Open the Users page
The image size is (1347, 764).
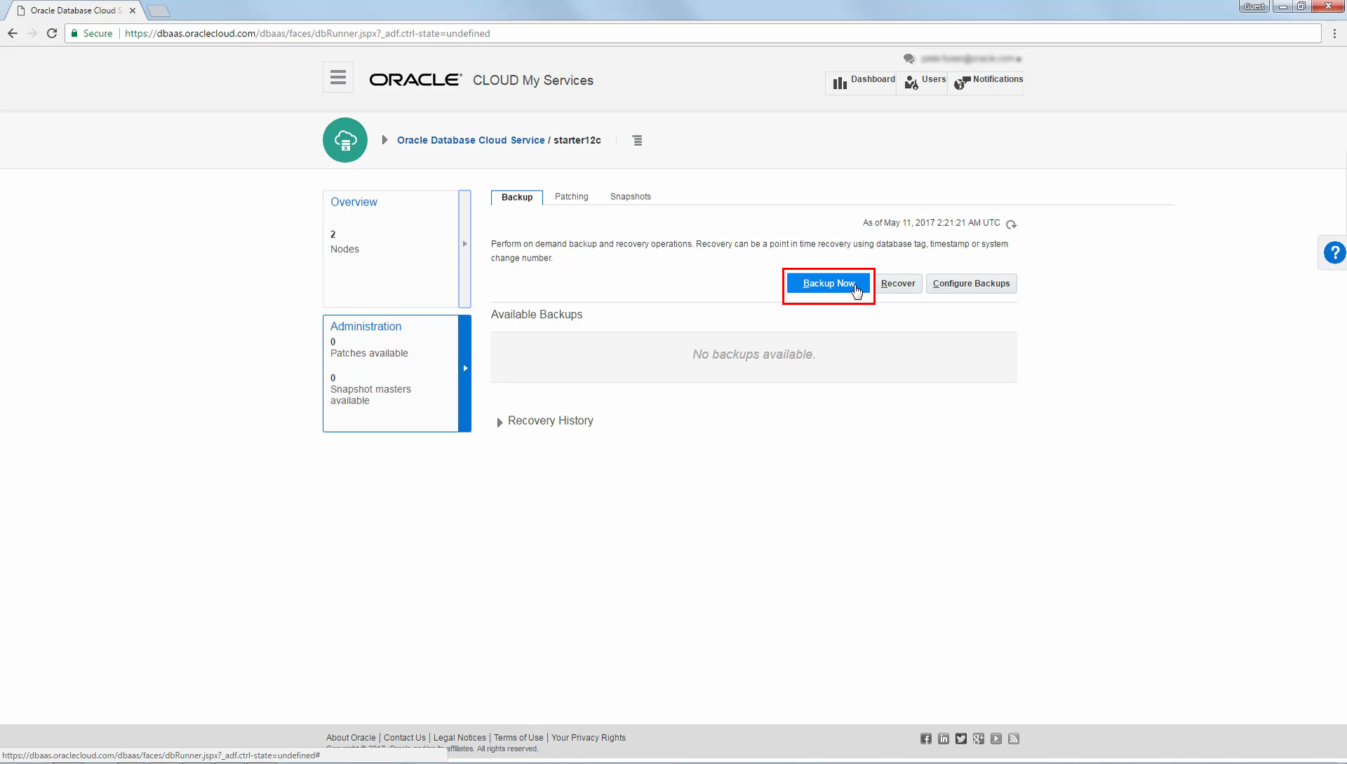click(x=924, y=82)
